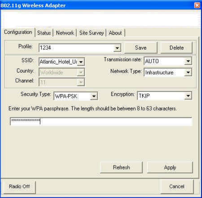Click the Security Type label
The image size is (202, 198).
36,94
